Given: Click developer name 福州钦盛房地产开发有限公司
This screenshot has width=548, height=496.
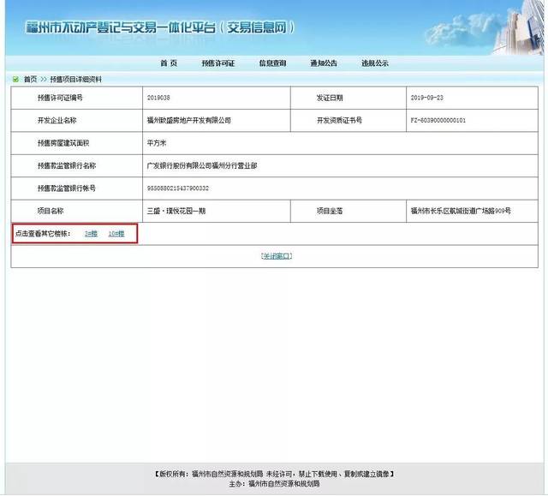Looking at the screenshot, I should click(188, 120).
